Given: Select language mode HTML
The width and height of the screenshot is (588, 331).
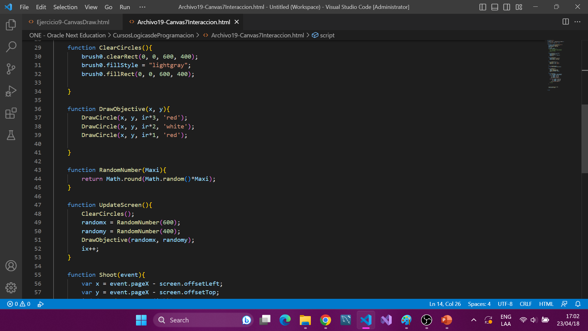Looking at the screenshot, I should tap(546, 304).
